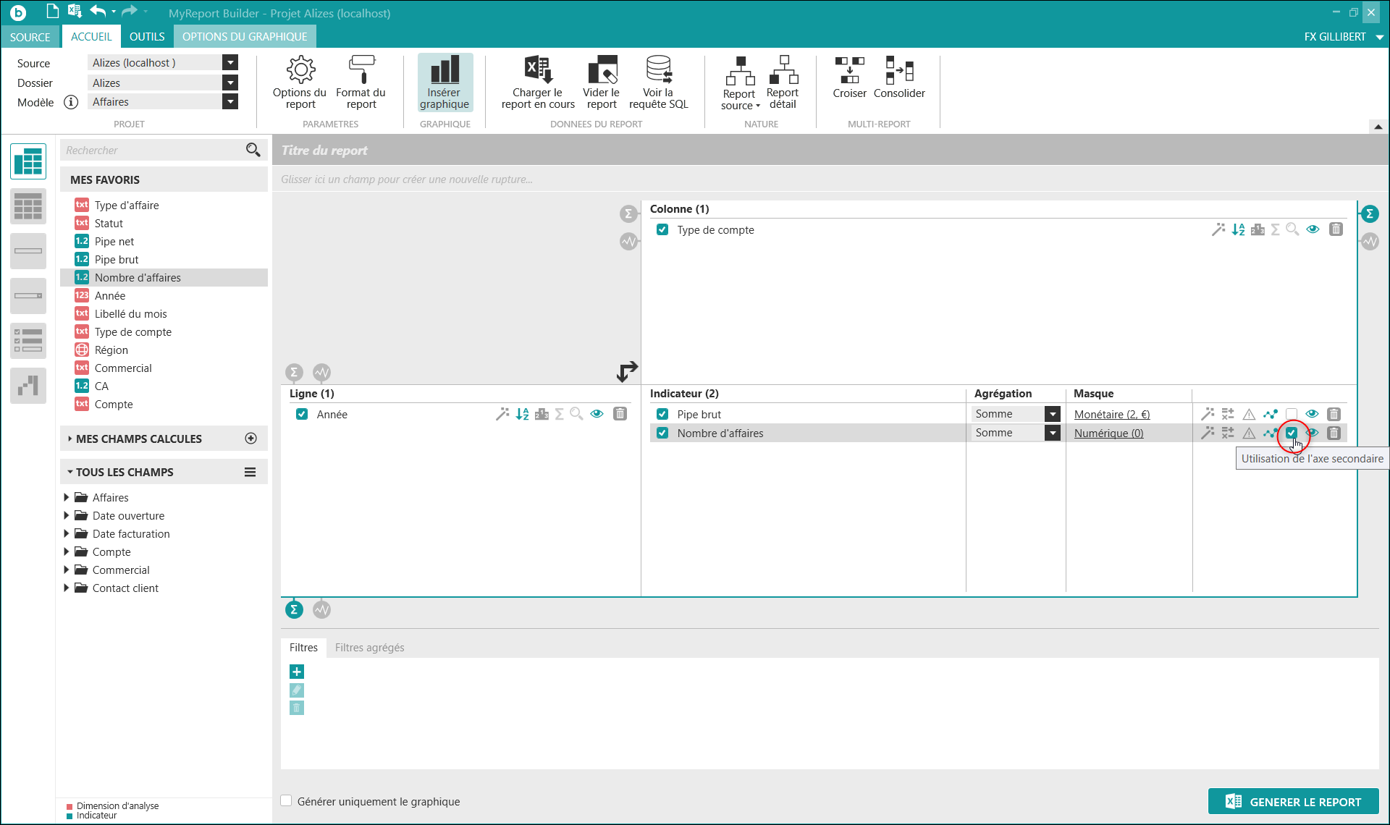1390x825 pixels.
Task: Open the Modèle Affaires dropdown
Action: pos(230,102)
